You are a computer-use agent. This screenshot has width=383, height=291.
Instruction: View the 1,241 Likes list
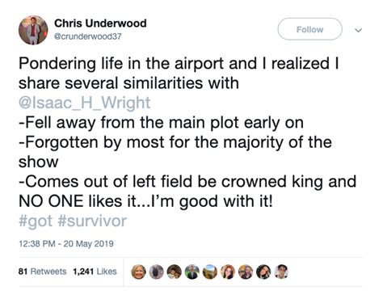click(x=95, y=272)
